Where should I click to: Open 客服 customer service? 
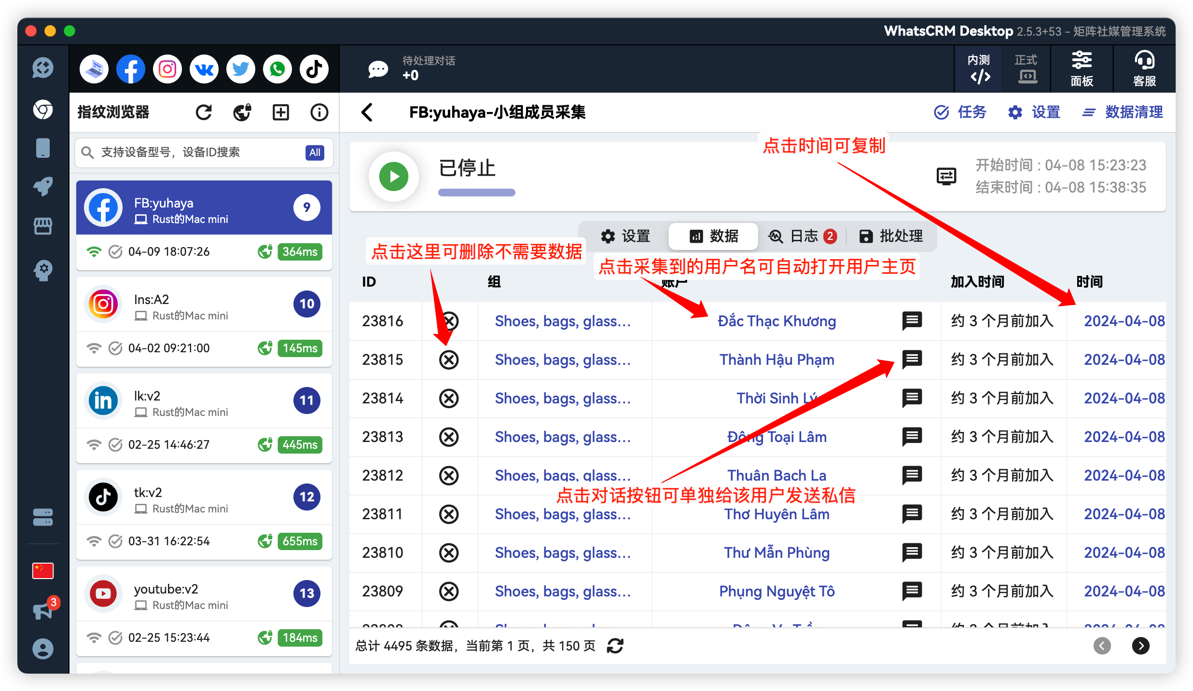1144,69
